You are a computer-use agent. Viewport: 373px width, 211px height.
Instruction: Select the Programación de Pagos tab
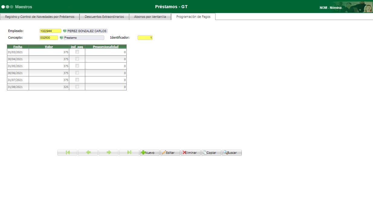(193, 17)
